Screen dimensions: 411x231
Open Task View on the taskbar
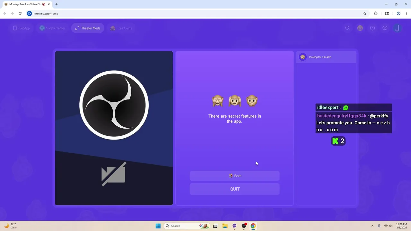coord(215,226)
